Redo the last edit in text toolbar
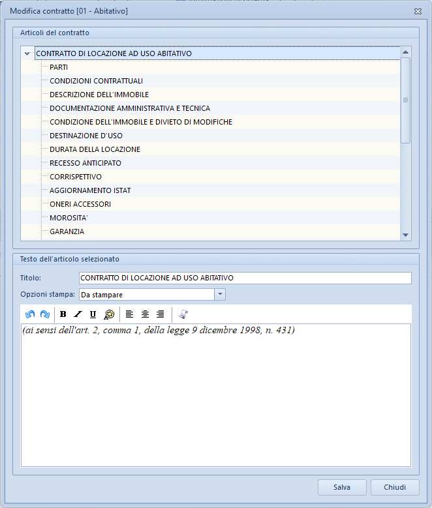432x508 pixels. click(x=45, y=314)
